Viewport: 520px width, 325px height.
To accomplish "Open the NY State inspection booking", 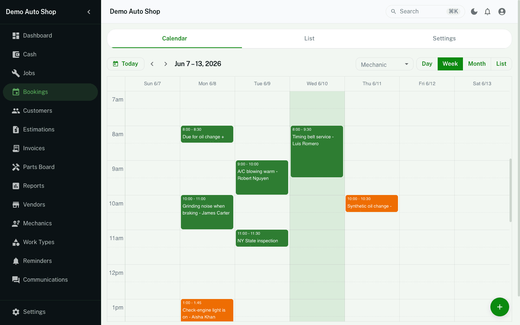I will 262,238.
